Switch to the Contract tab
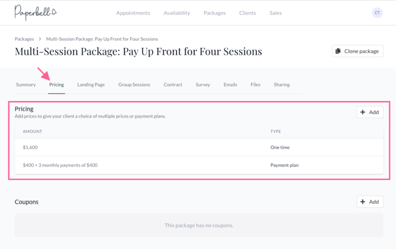This screenshot has width=396, height=249. click(x=173, y=85)
